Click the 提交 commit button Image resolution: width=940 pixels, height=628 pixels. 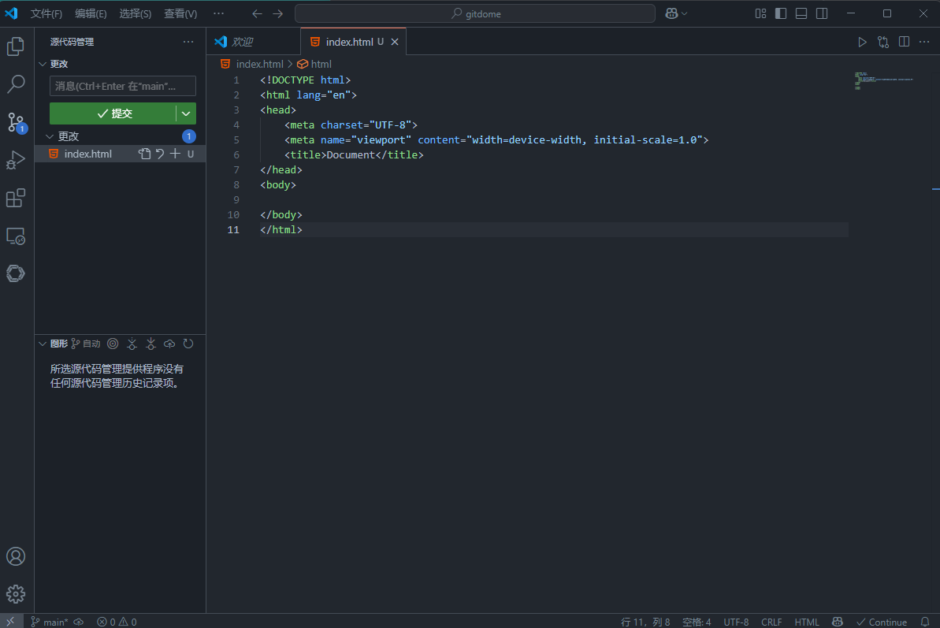[x=113, y=113]
